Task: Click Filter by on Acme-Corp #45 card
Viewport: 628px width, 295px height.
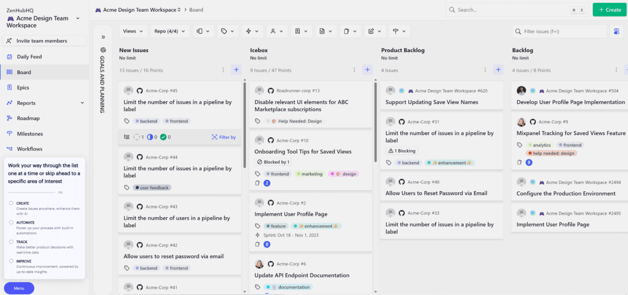Action: (224, 137)
